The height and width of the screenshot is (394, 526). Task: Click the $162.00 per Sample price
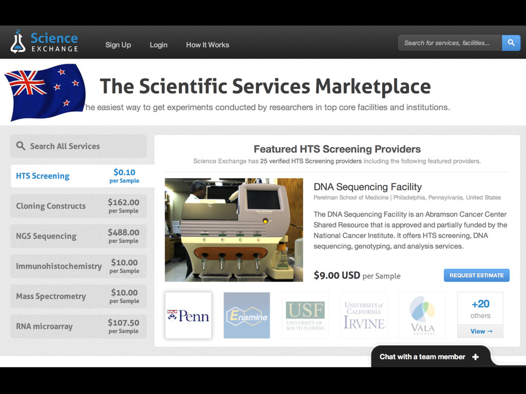click(123, 206)
